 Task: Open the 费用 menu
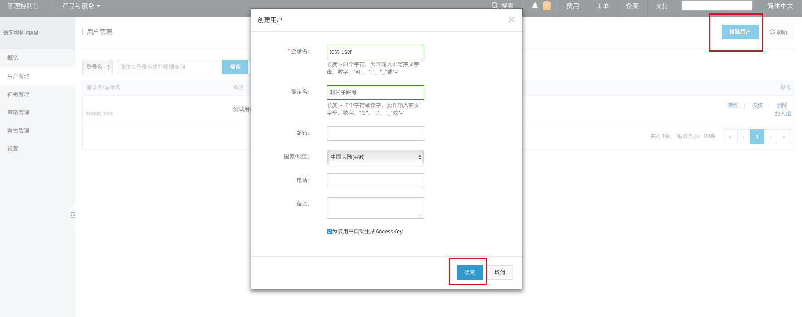(572, 6)
